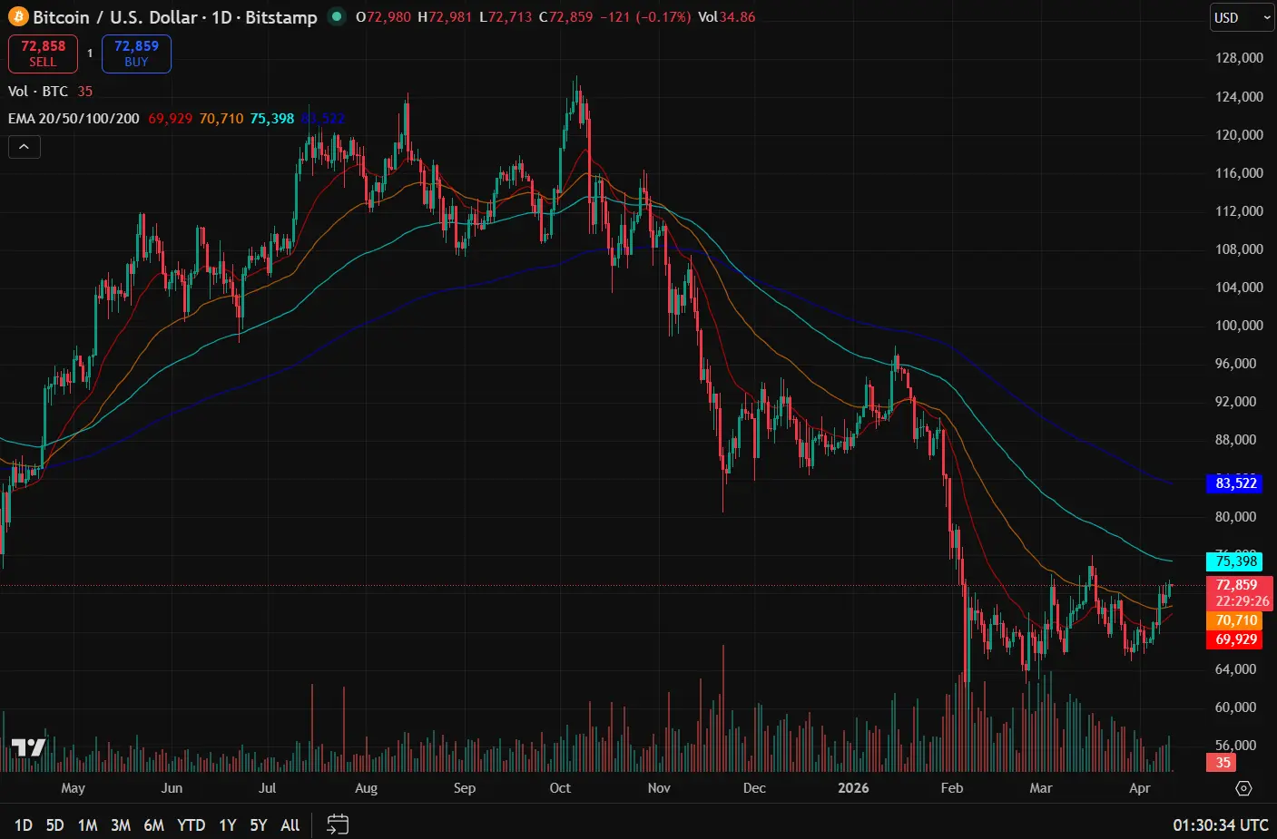Click the green market status dot

point(335,16)
